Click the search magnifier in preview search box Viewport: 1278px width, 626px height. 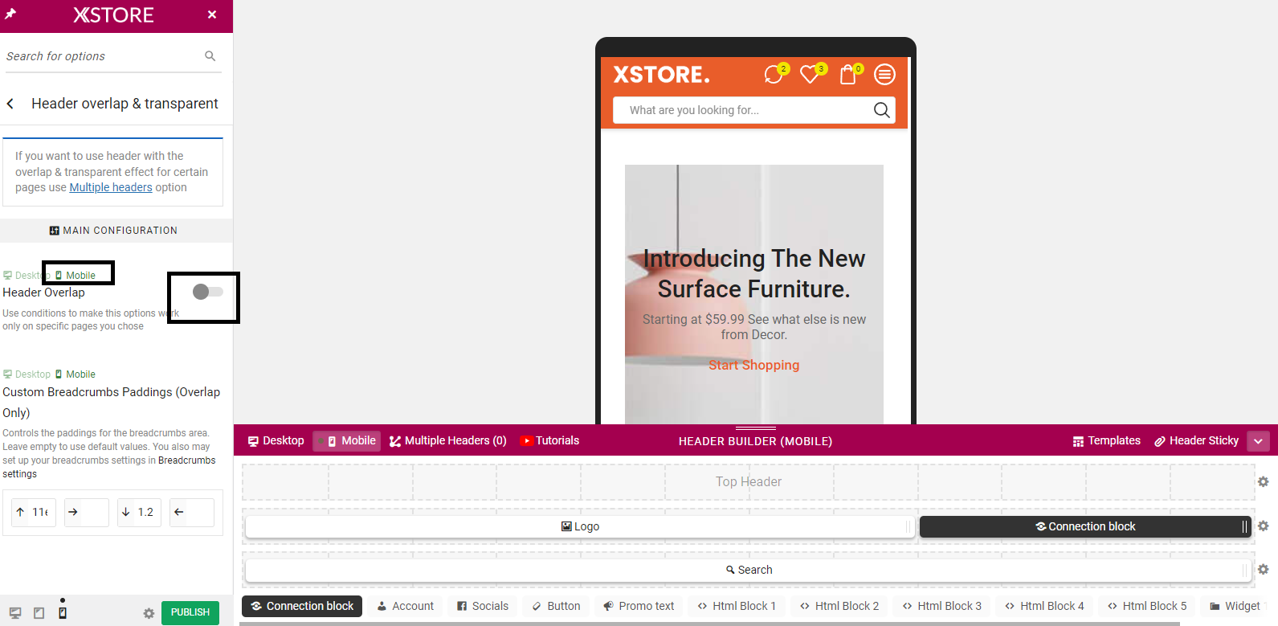881,110
